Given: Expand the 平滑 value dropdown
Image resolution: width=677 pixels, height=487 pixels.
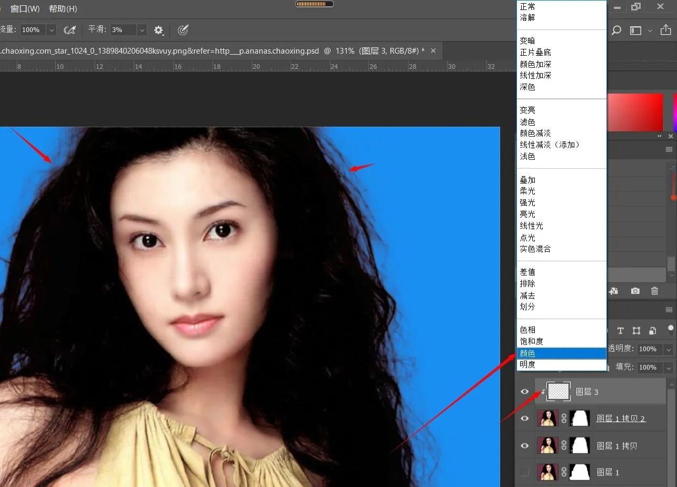Looking at the screenshot, I should click(142, 30).
